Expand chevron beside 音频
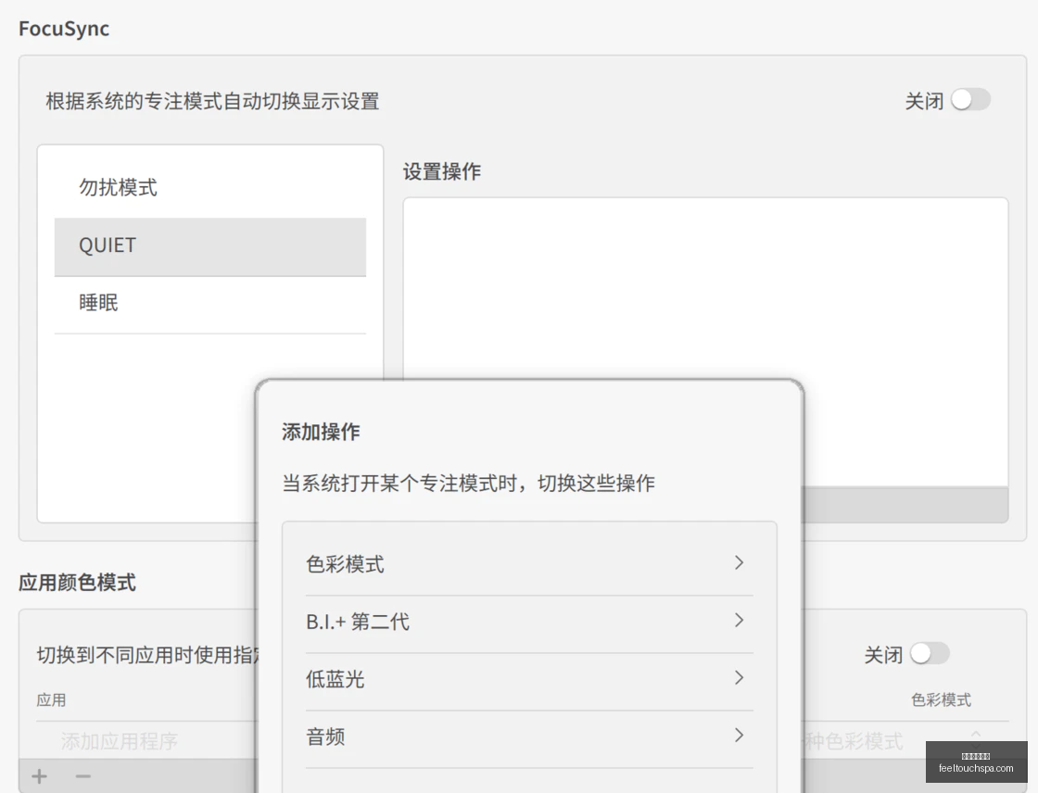Image resolution: width=1038 pixels, height=793 pixels. [x=740, y=736]
